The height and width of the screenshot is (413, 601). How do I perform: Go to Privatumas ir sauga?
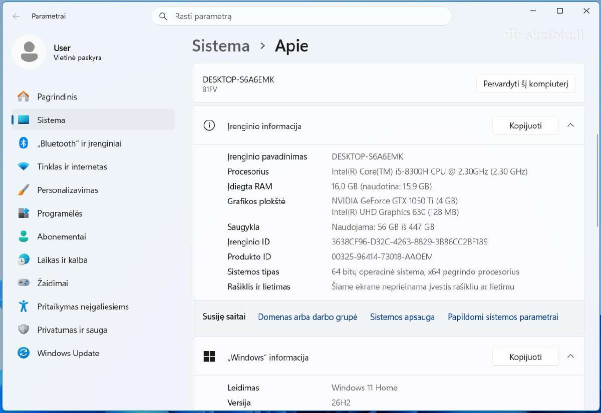point(93,329)
